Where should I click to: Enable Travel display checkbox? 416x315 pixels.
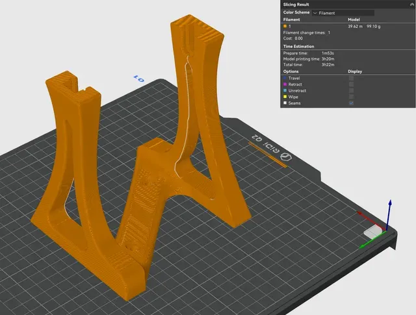pyautogui.click(x=351, y=78)
